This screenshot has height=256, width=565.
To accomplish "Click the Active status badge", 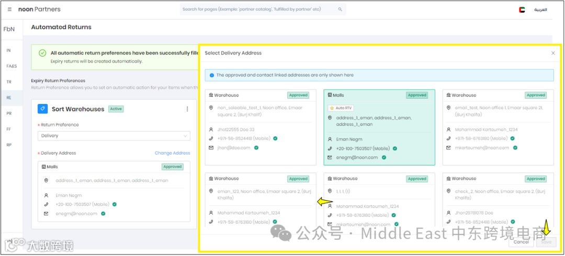I will tap(116, 109).
